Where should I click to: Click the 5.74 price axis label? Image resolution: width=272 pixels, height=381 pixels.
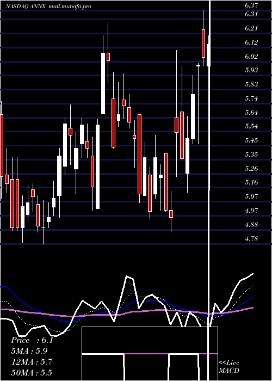[x=251, y=98]
